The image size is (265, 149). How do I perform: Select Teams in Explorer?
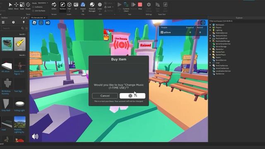(x=218, y=58)
